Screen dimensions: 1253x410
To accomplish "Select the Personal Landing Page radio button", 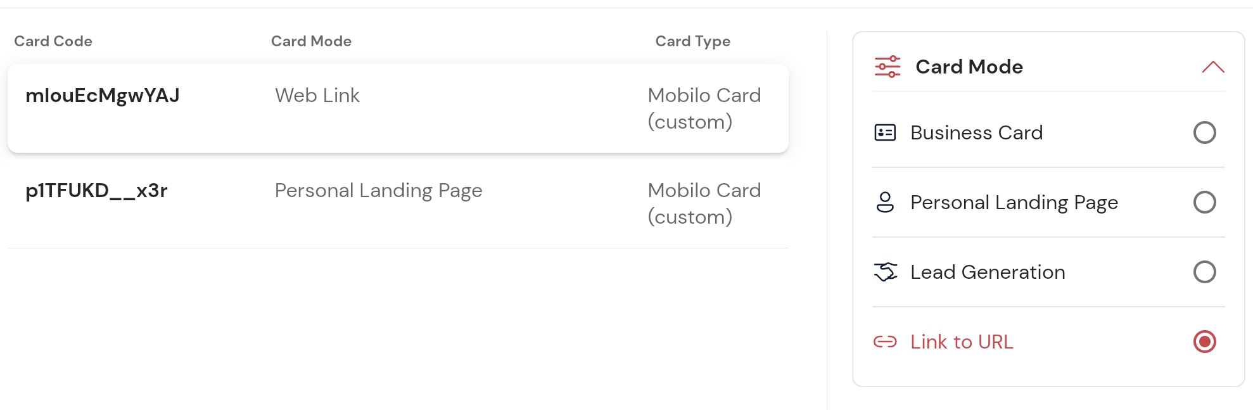I will (x=1204, y=202).
